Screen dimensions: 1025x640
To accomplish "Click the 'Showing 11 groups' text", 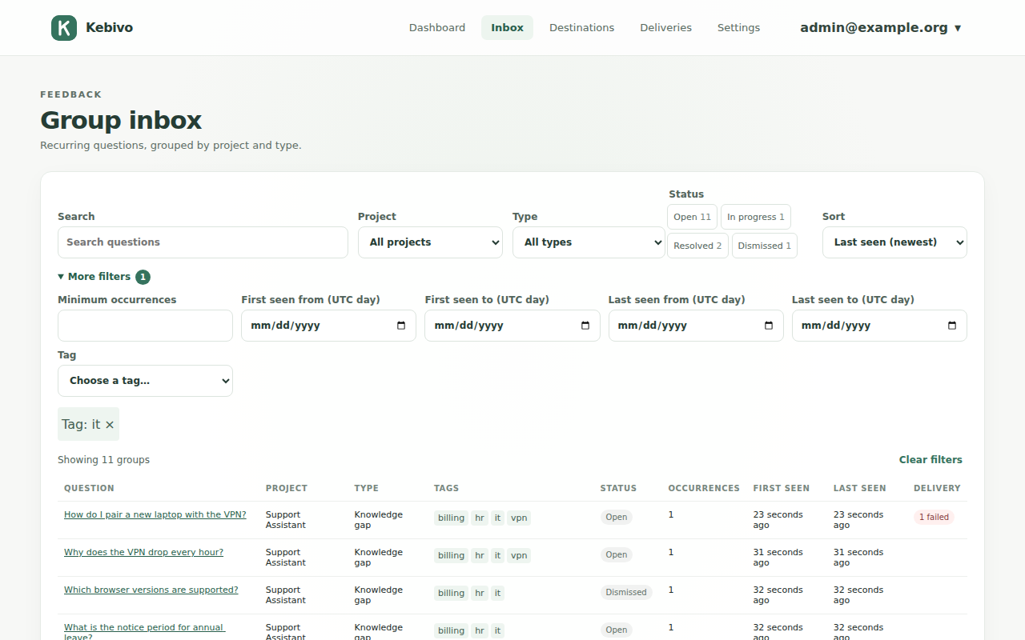I will click(x=103, y=460).
